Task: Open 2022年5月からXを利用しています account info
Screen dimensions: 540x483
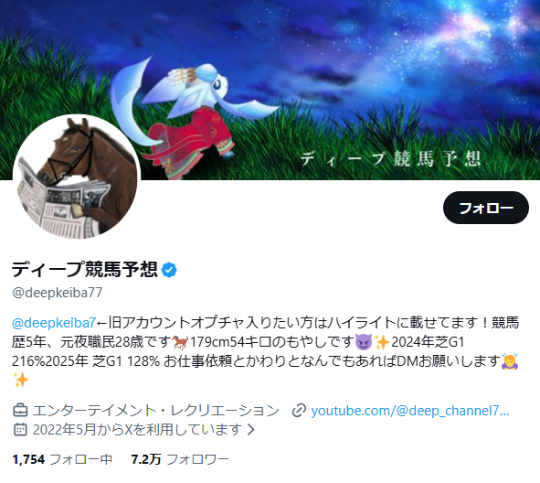Action: tap(137, 430)
